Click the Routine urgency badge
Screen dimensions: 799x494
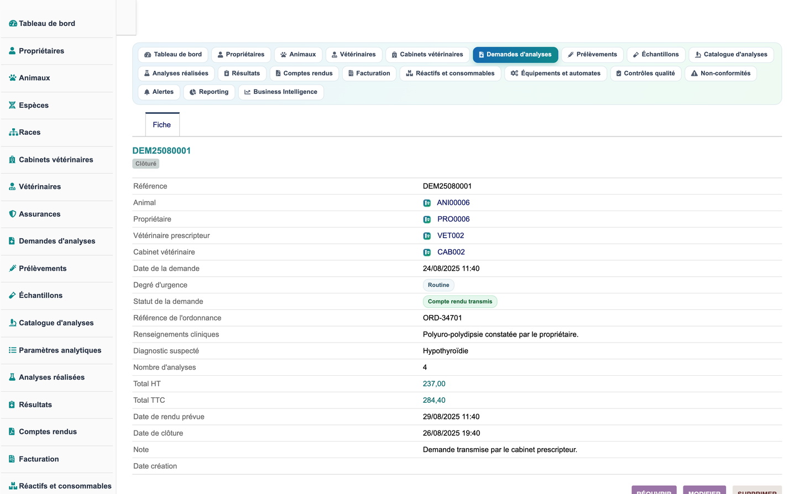438,285
